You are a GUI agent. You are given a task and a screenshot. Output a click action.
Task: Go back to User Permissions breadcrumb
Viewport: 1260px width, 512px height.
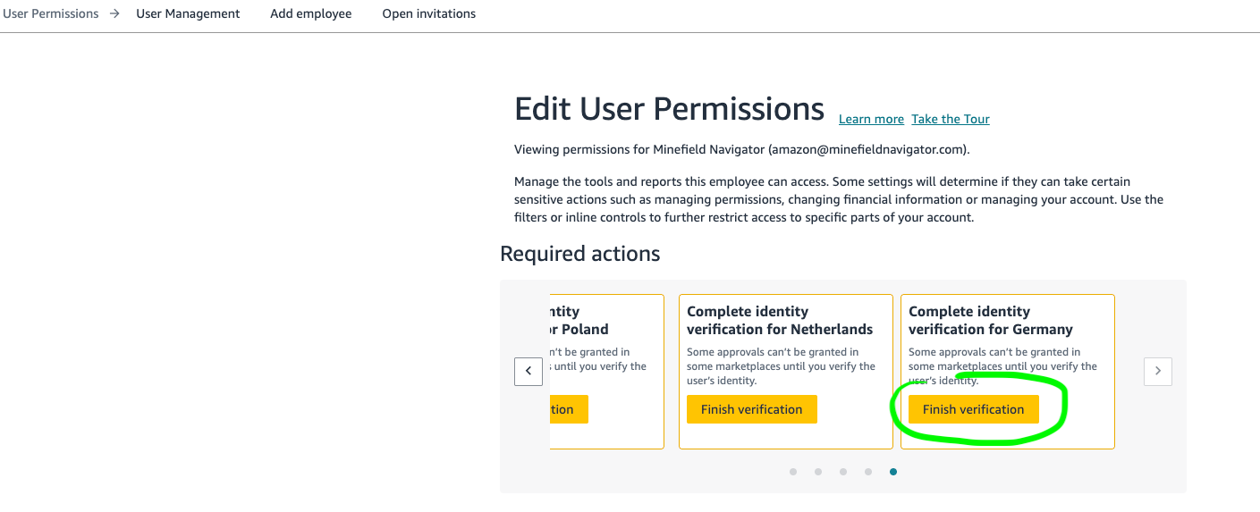point(50,13)
